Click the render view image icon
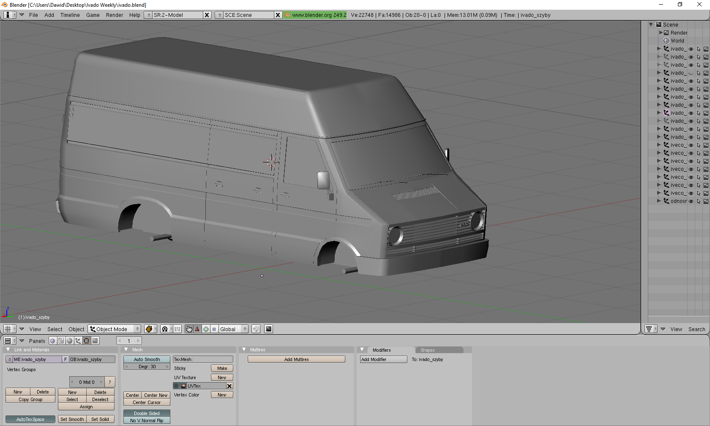This screenshot has height=426, width=710. pyautogui.click(x=269, y=329)
